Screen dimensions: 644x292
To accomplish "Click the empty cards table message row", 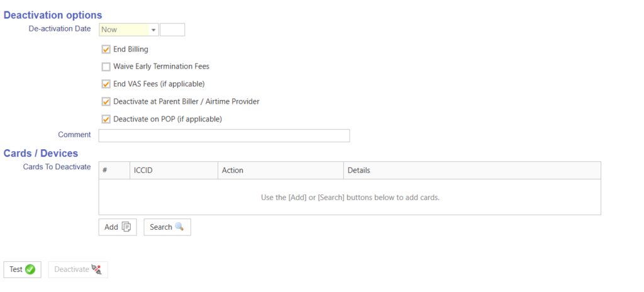I will [350, 198].
